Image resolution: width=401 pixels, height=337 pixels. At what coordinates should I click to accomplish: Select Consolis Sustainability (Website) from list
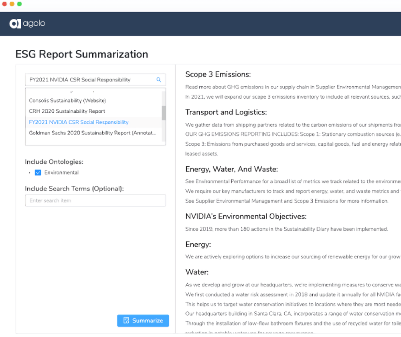pos(67,101)
